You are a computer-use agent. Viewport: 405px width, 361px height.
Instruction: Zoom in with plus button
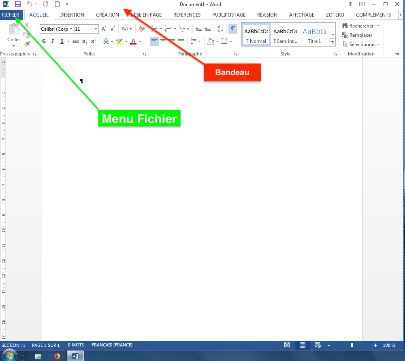coord(375,345)
